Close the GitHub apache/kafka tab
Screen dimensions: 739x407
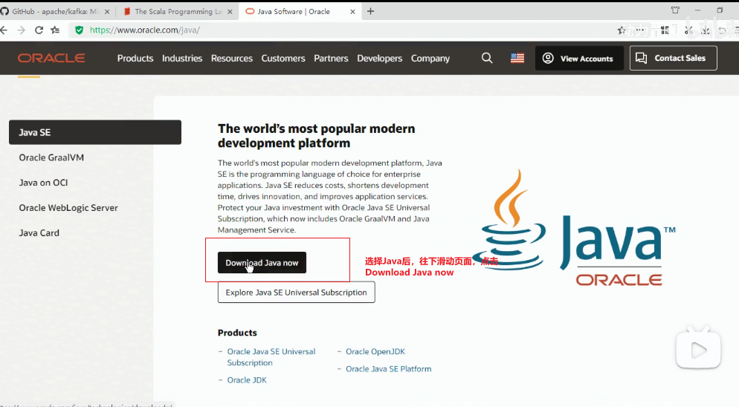[107, 12]
